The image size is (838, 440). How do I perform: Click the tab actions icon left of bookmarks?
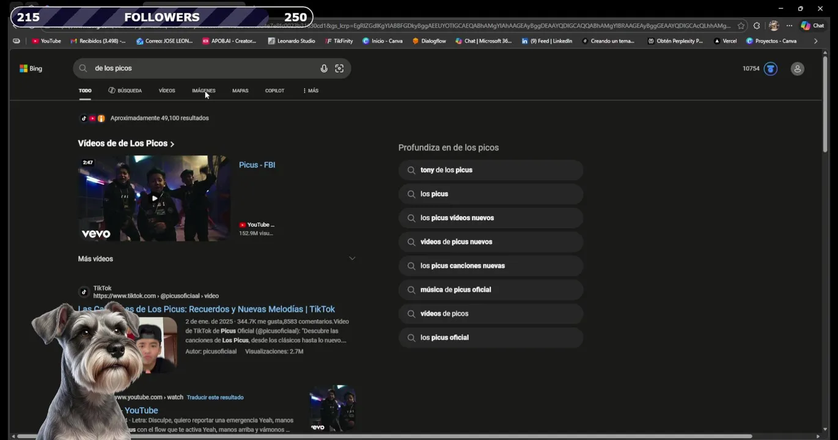click(x=17, y=41)
